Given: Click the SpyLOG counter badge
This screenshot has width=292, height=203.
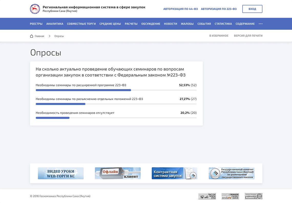Looking at the screenshot, I should (x=207, y=196).
